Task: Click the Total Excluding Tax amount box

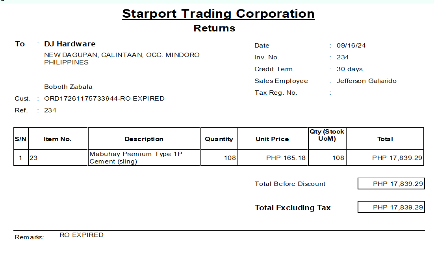Action: coord(391,207)
